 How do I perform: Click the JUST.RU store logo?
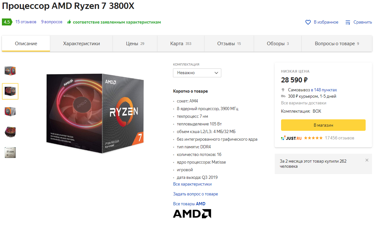coord(291,138)
